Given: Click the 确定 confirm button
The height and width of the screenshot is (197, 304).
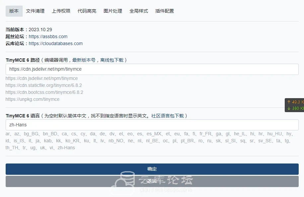Looking at the screenshot, I should point(152,169).
